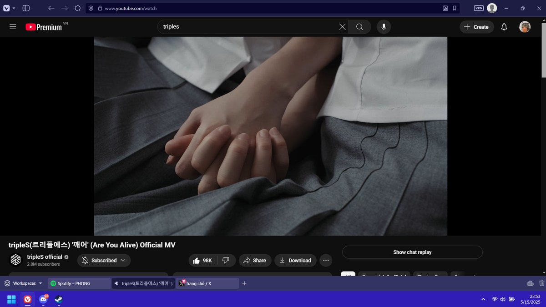546x307 pixels.
Task: Open the VPN button in browser toolbar
Action: [x=479, y=8]
